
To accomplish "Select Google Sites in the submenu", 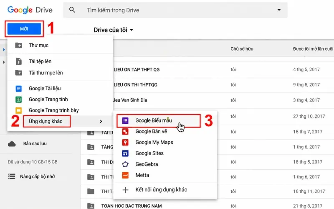I will pos(165,153).
